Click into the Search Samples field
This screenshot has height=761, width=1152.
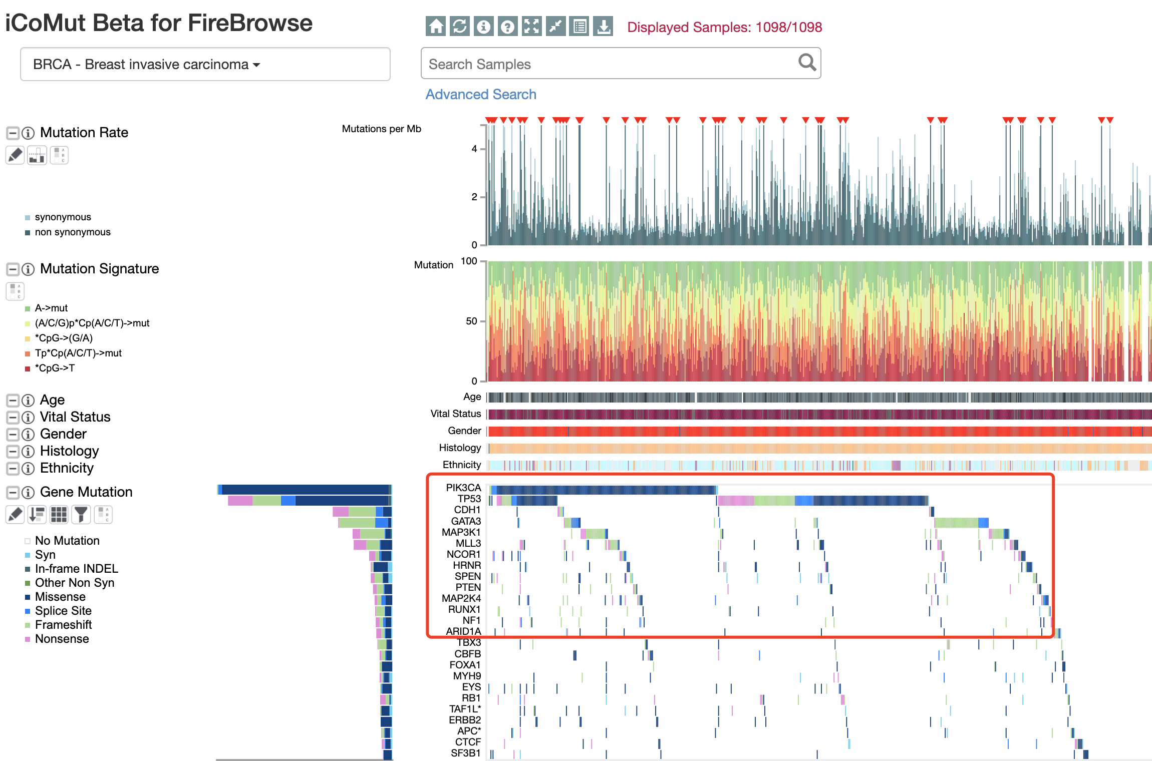point(601,64)
